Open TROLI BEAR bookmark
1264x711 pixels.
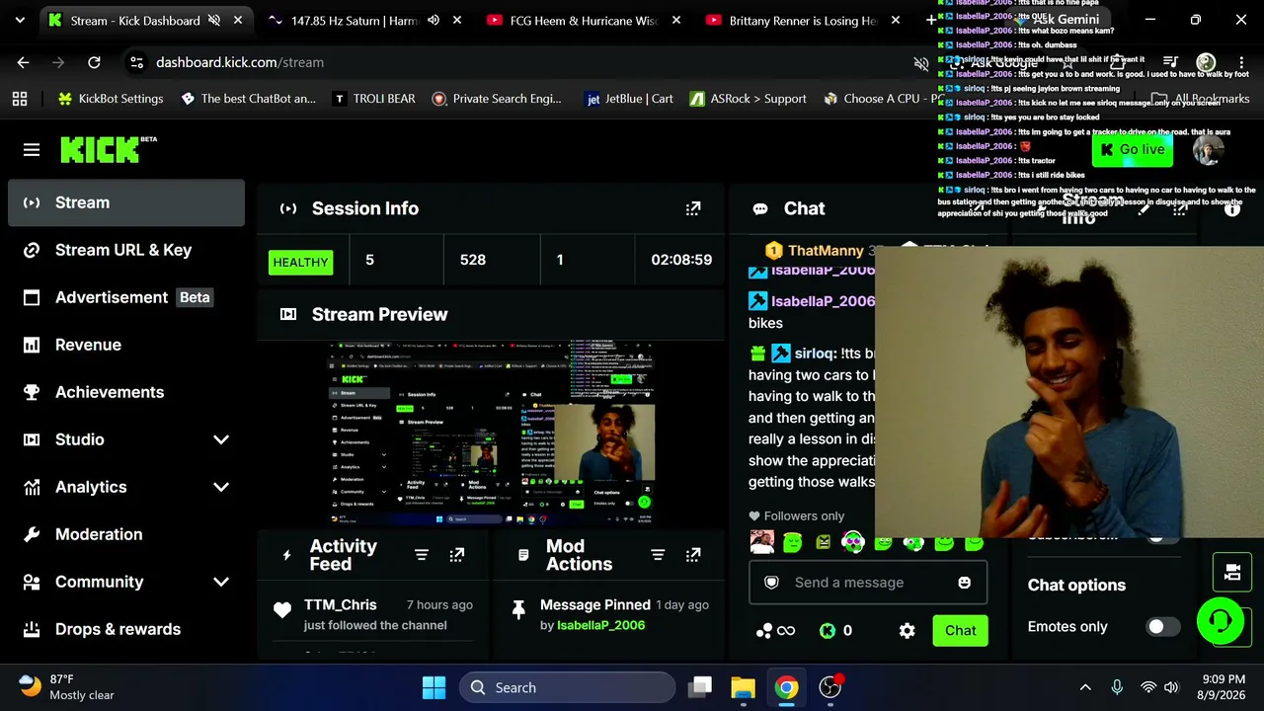pyautogui.click(x=374, y=99)
